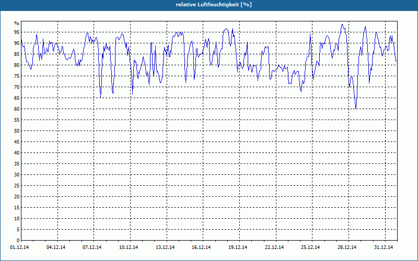The height and width of the screenshot is (261, 418).
Task: Select the y-axis value '45'
Action: [17, 141]
